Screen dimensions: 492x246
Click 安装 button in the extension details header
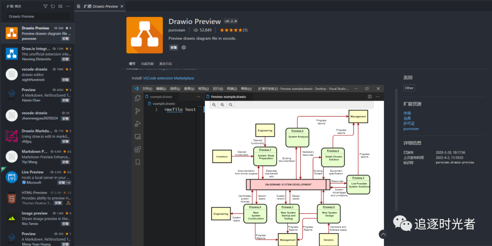tap(174, 47)
